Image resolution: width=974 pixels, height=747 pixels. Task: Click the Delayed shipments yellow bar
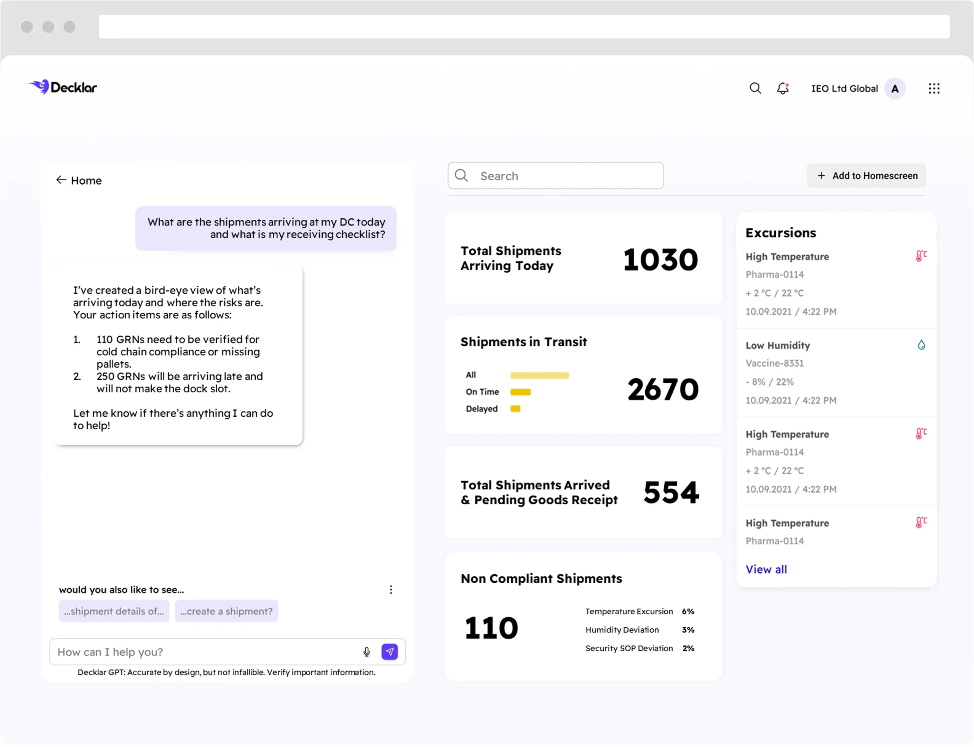coord(516,408)
